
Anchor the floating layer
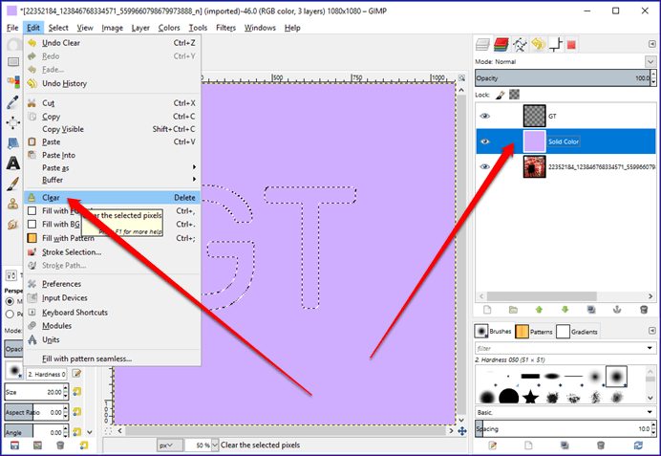click(x=617, y=310)
